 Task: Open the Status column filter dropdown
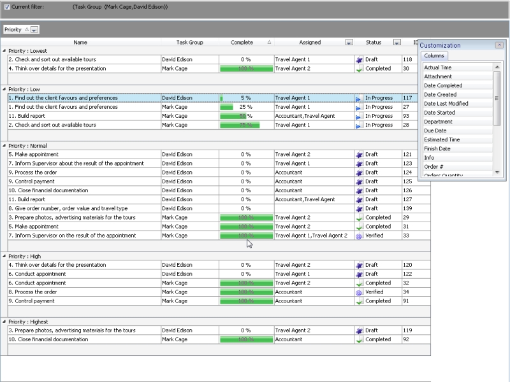[x=397, y=43]
